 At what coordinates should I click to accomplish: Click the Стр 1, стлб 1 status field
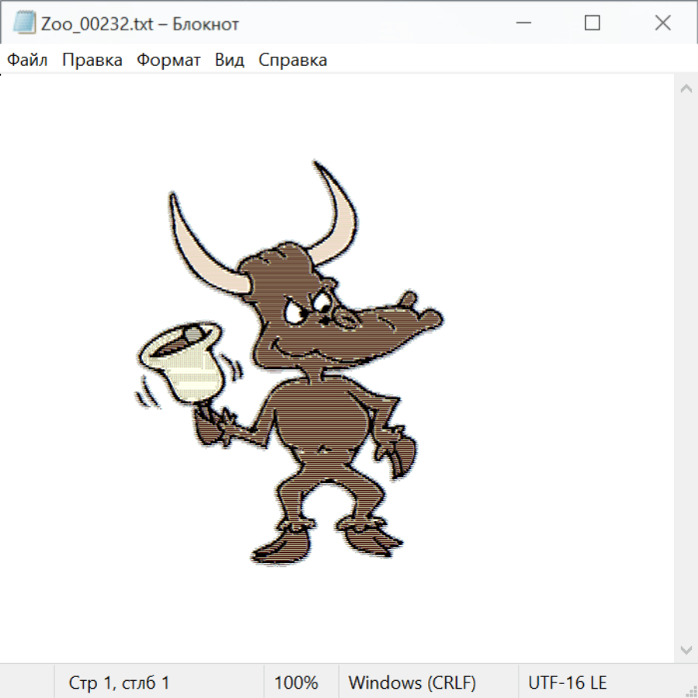point(119,682)
